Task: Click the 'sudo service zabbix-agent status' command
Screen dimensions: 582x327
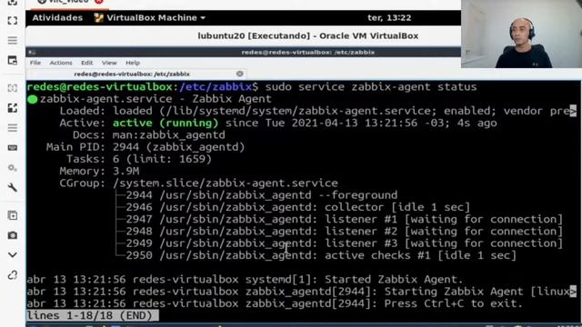Action: [371, 87]
